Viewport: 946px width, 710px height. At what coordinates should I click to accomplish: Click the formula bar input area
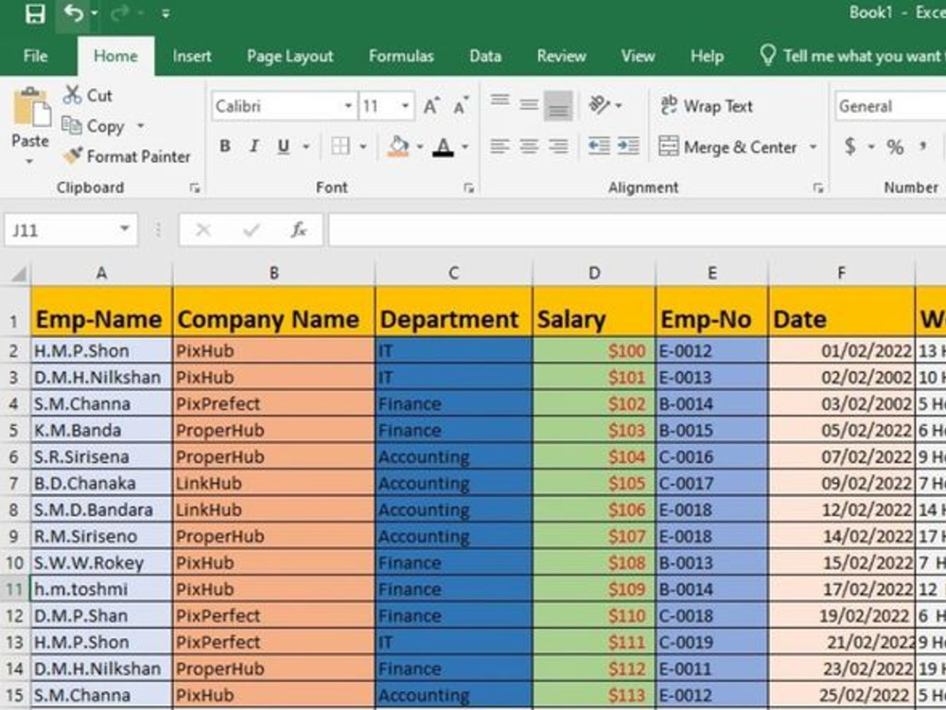coord(637,230)
